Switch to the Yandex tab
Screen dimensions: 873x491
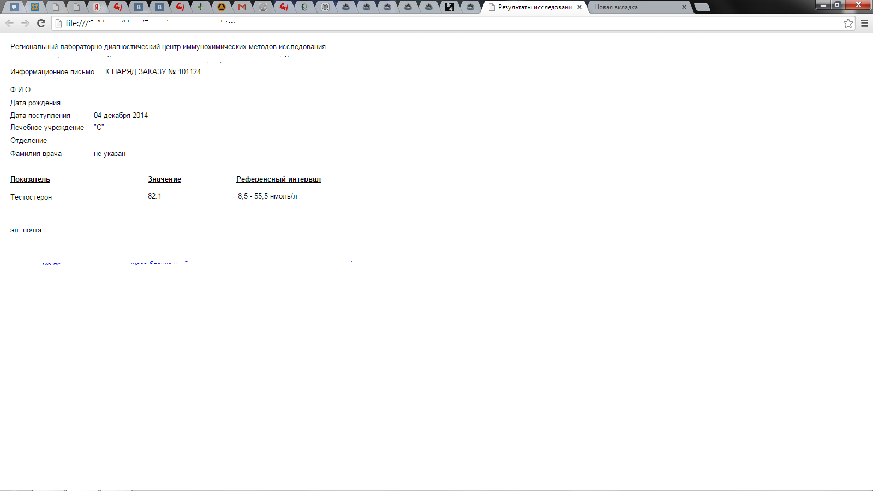pyautogui.click(x=97, y=7)
